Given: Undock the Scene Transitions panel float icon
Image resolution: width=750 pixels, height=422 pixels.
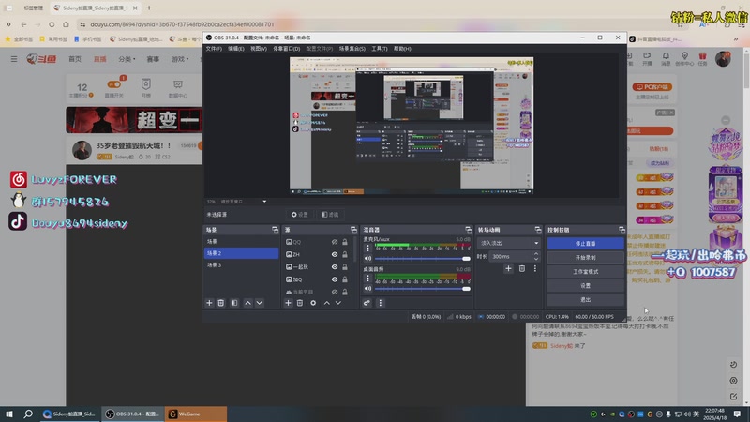Looking at the screenshot, I should [538, 230].
